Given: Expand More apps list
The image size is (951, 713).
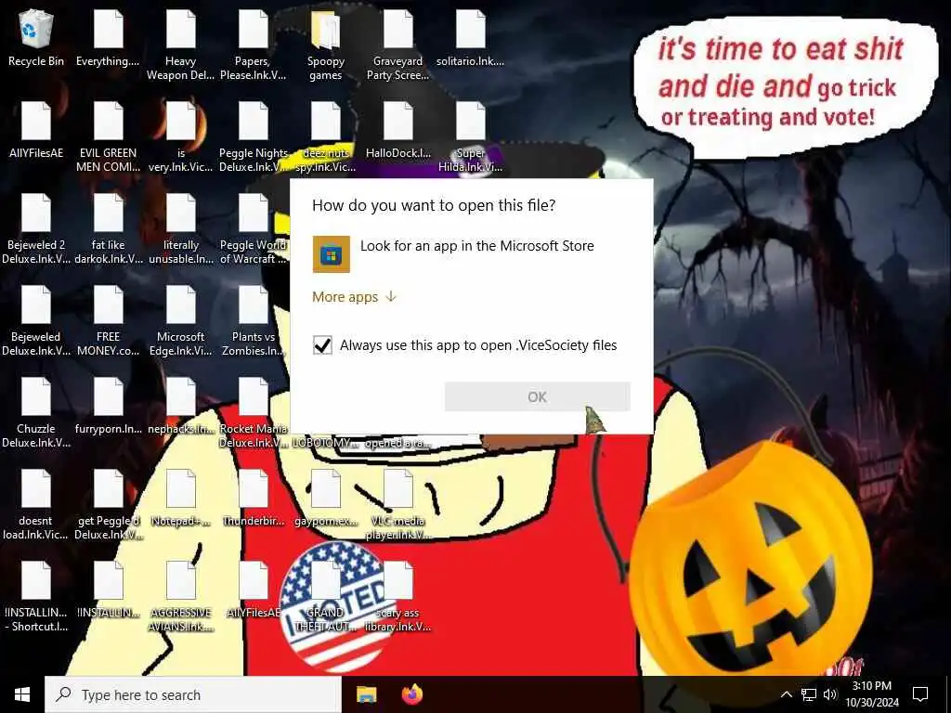Looking at the screenshot, I should pyautogui.click(x=354, y=296).
